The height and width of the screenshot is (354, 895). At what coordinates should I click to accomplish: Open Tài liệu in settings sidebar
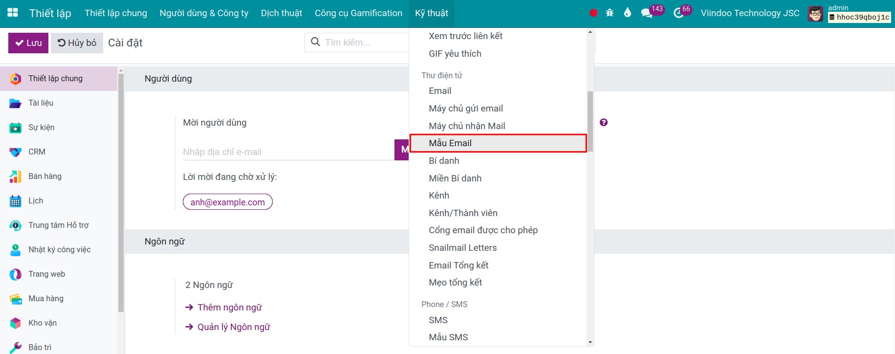[x=59, y=103]
